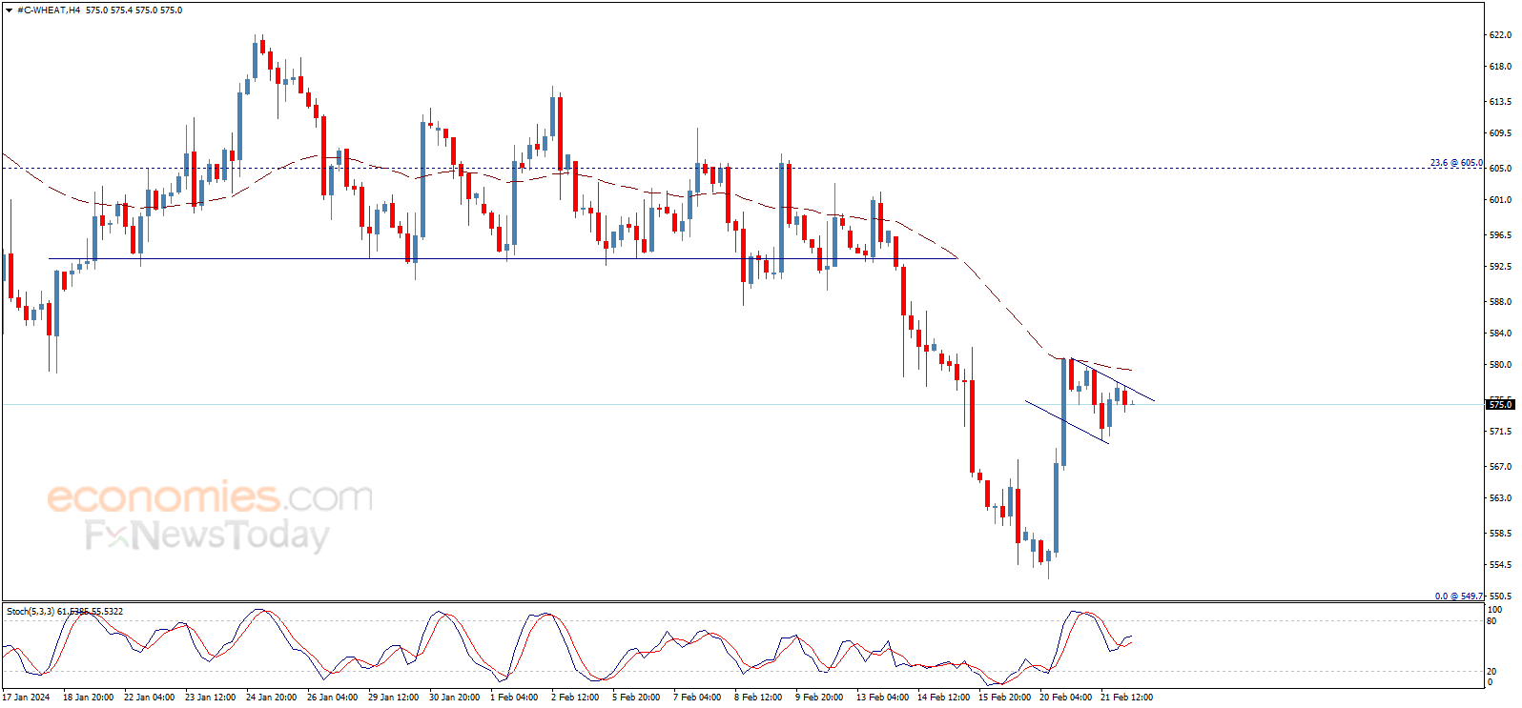Click the 17 Jan 2024 date label
The height and width of the screenshot is (708, 1522).
[26, 698]
